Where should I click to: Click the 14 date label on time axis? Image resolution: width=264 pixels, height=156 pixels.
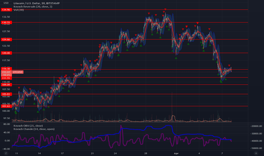click(x=39, y=153)
